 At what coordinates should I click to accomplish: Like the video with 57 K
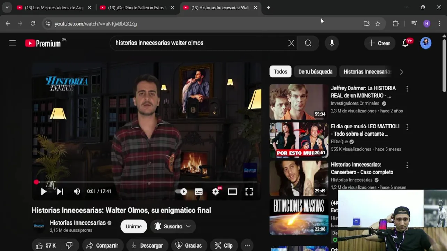click(46, 245)
